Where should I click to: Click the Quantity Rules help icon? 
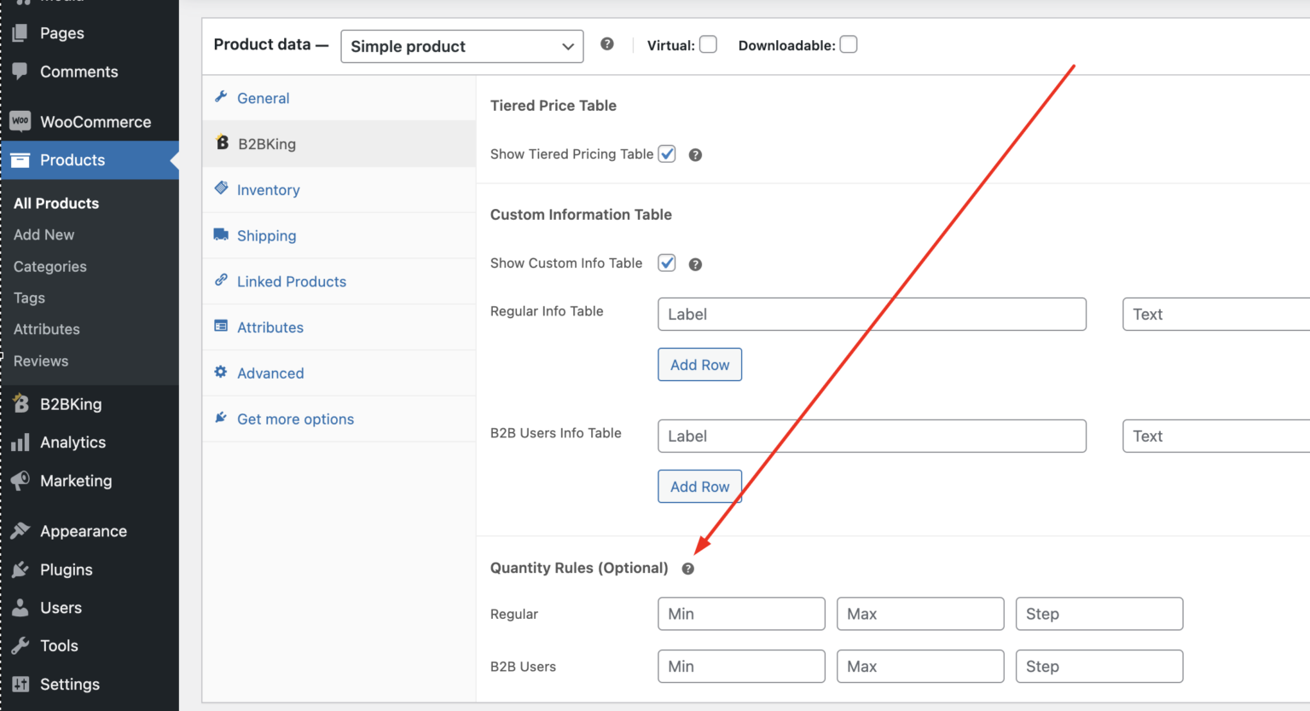coord(688,568)
